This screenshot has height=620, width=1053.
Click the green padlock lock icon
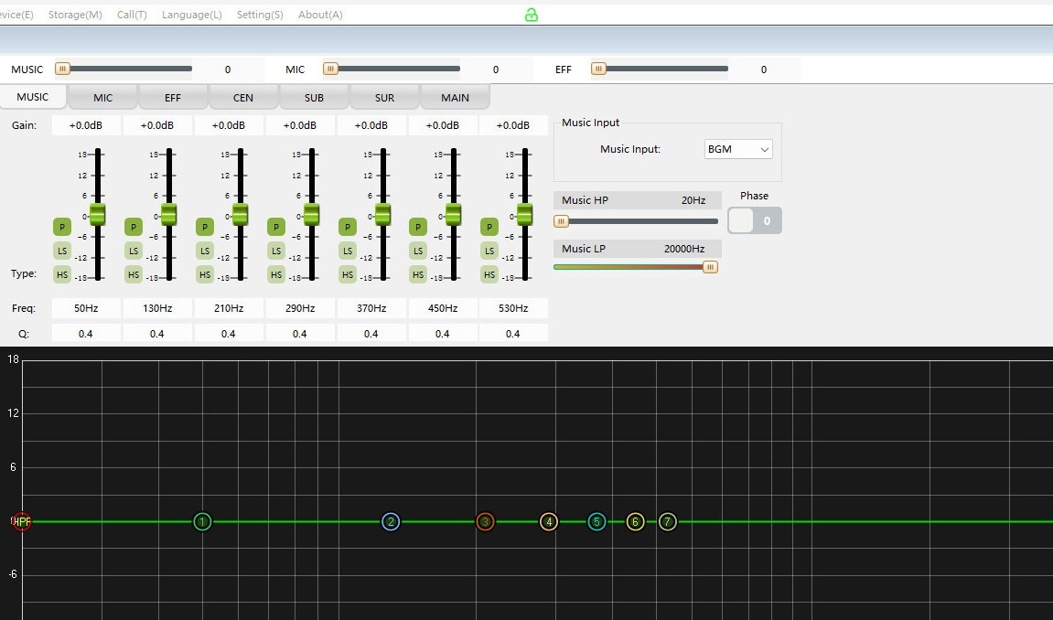(x=531, y=15)
